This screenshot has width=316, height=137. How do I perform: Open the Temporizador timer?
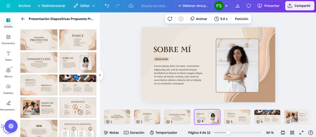[164, 133]
